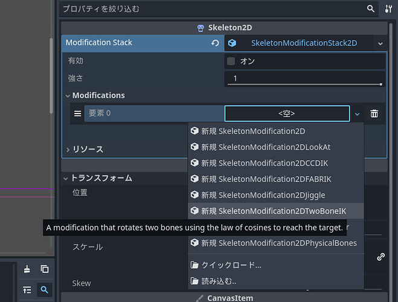
Task: Click the 強さ value field showing 1
Action: [x=305, y=78]
